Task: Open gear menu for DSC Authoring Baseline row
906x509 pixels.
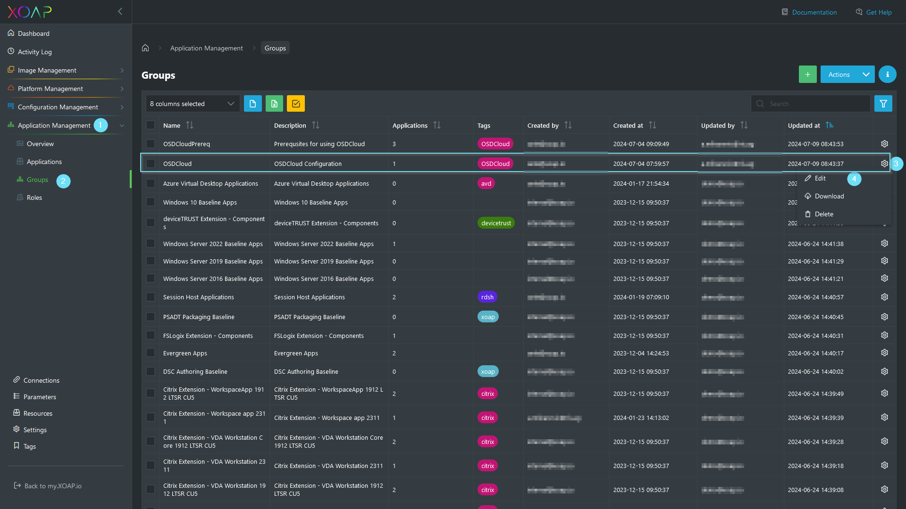Action: click(884, 371)
